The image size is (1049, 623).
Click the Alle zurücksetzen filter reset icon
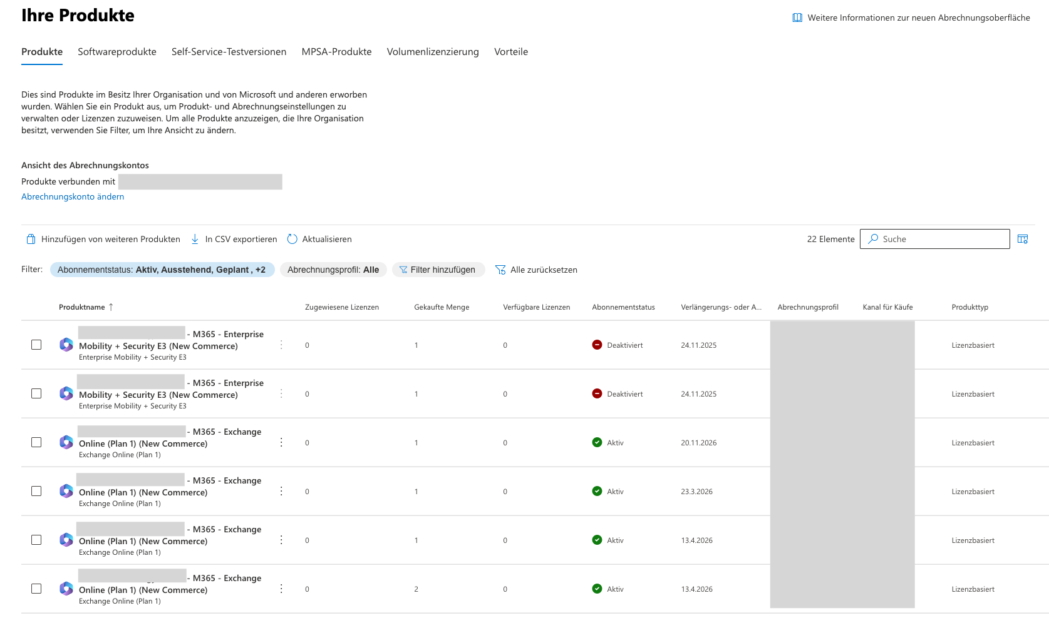500,270
